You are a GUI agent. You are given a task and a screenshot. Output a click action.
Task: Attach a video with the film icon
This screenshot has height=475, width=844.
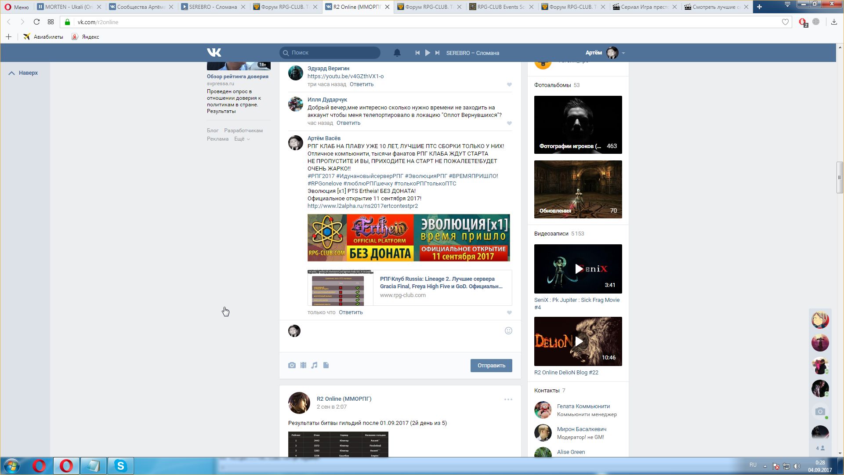[x=303, y=365]
